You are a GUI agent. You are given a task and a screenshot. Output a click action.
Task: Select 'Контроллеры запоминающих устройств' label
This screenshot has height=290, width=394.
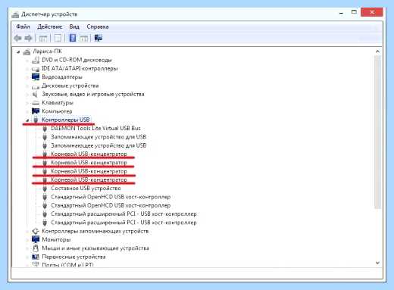(95, 231)
